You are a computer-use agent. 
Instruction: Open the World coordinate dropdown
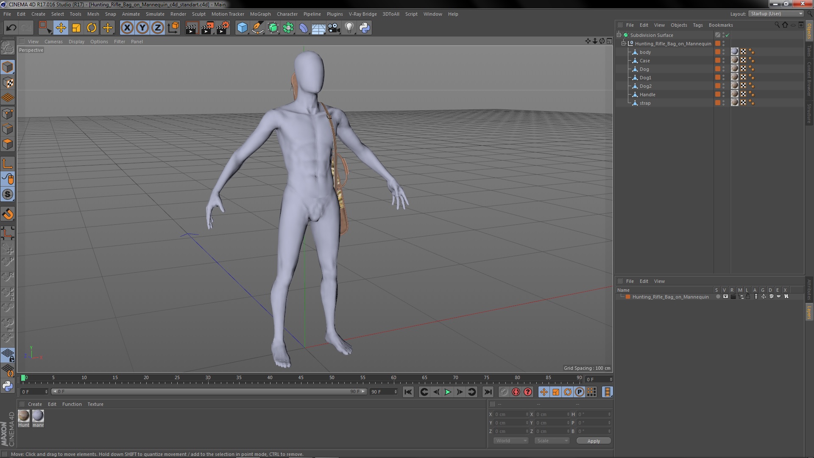coord(510,441)
